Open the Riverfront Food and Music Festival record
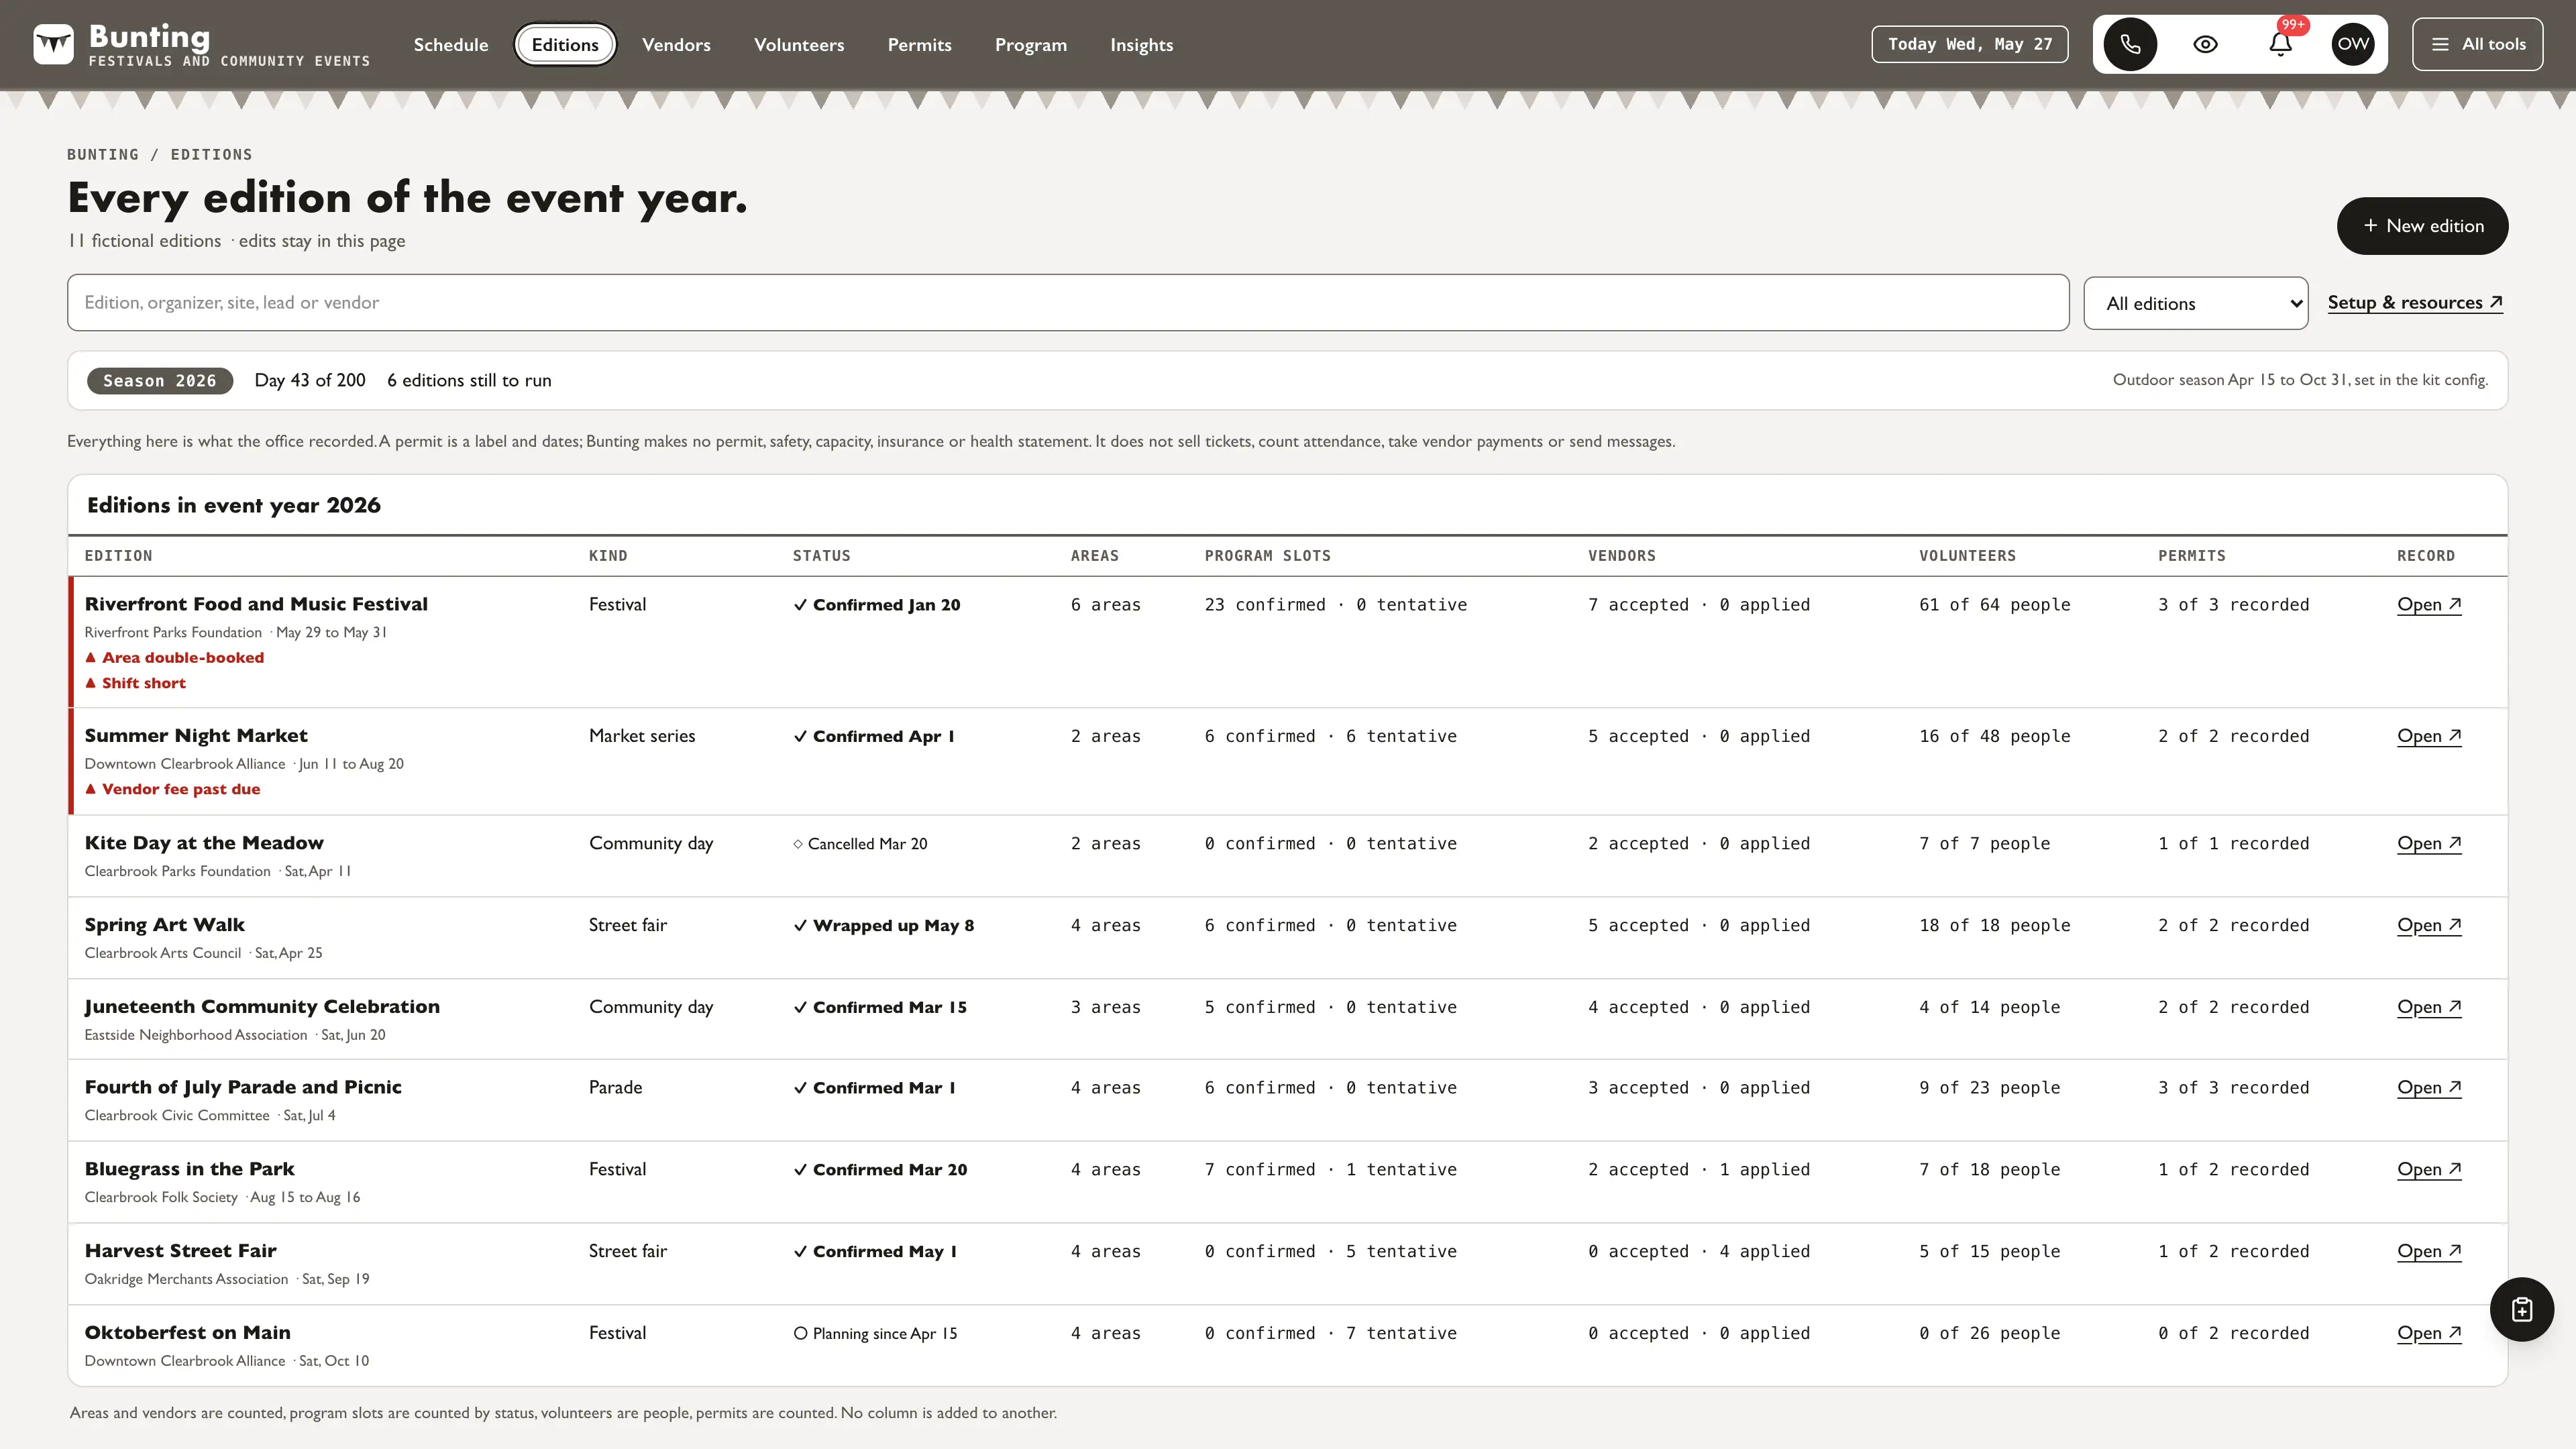 pos(2428,604)
